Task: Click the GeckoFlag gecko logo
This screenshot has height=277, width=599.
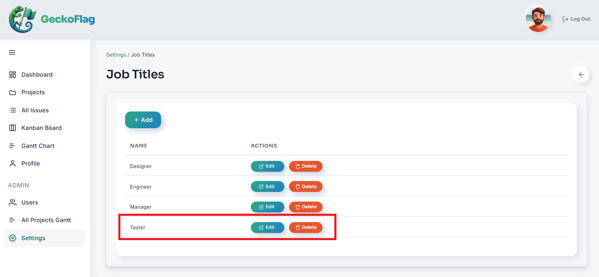Action: [x=23, y=19]
